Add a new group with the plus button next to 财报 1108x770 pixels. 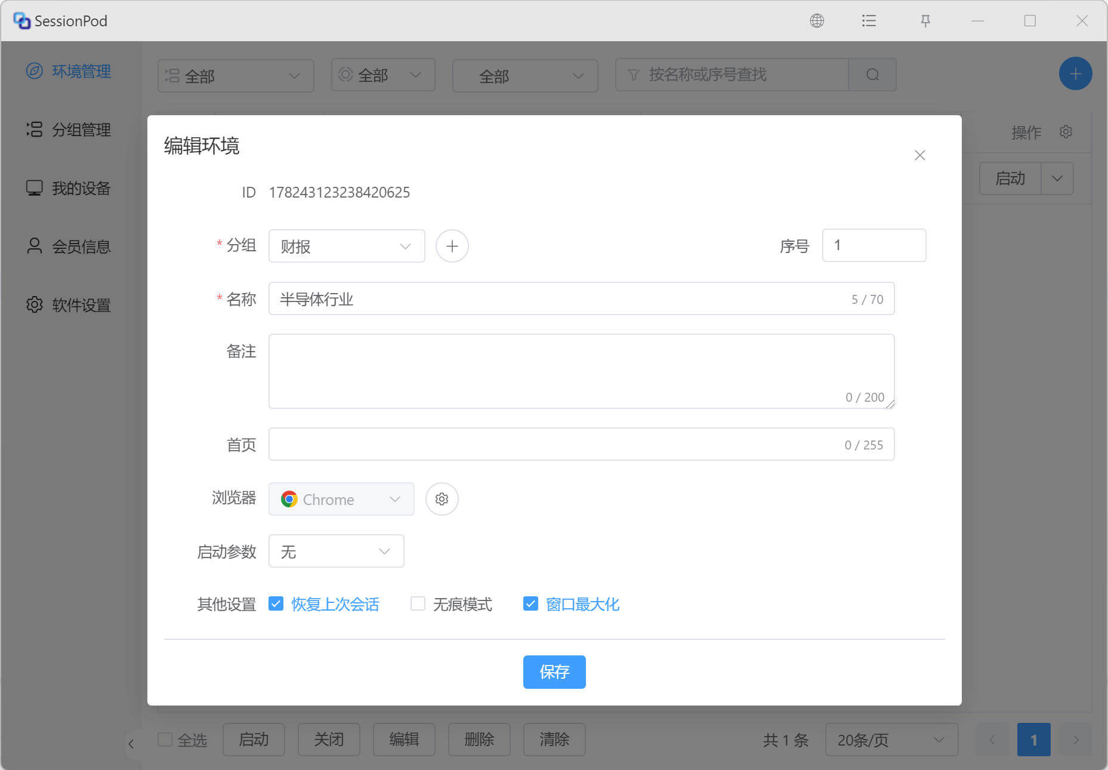click(452, 246)
